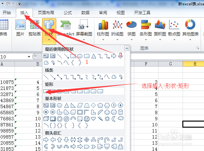This screenshot has width=204, height=151.
Task: Select right arrow in recently used shapes
Action: [x=114, y=56]
